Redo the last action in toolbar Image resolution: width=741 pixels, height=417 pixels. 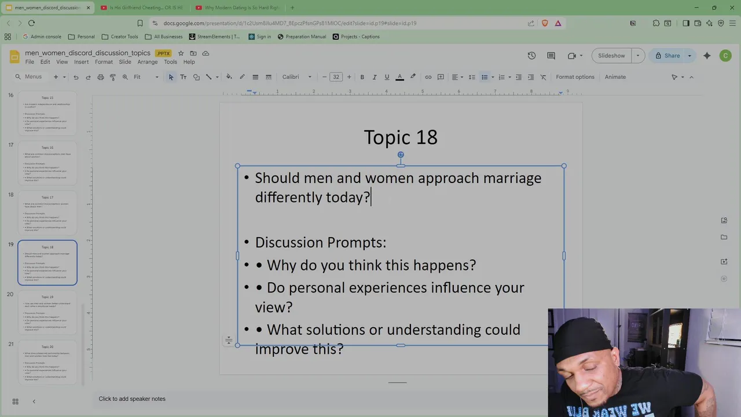point(88,77)
